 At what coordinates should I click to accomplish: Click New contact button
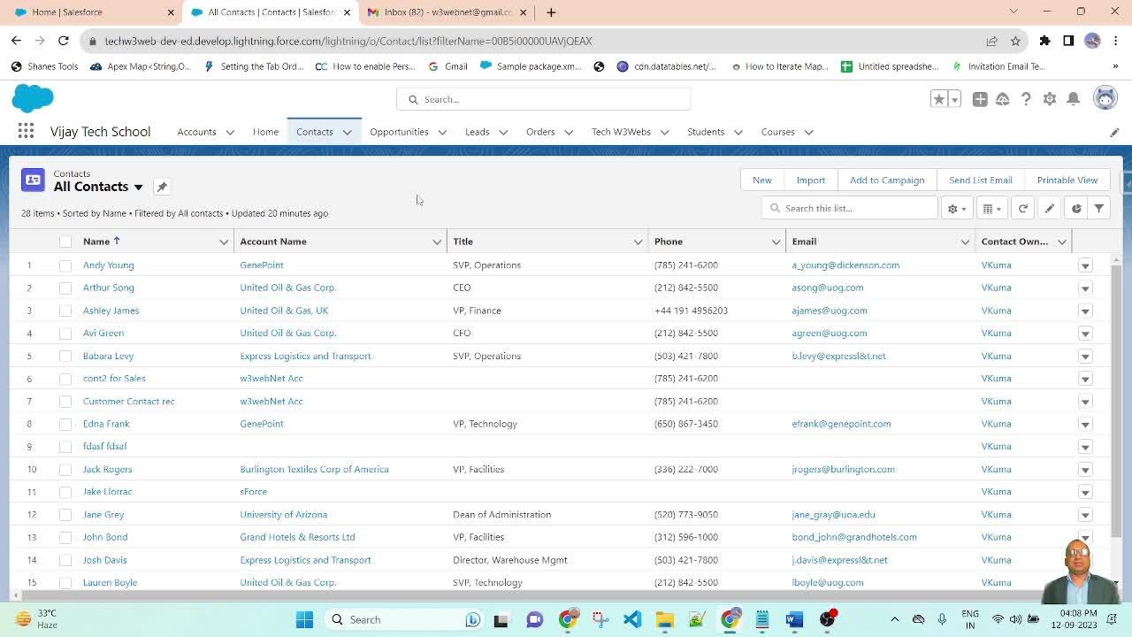click(x=762, y=180)
